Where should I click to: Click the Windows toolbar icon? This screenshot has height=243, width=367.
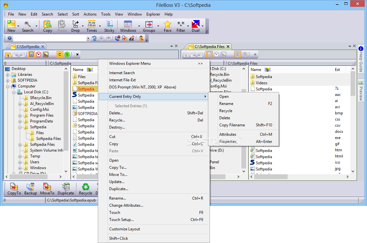click(128, 24)
